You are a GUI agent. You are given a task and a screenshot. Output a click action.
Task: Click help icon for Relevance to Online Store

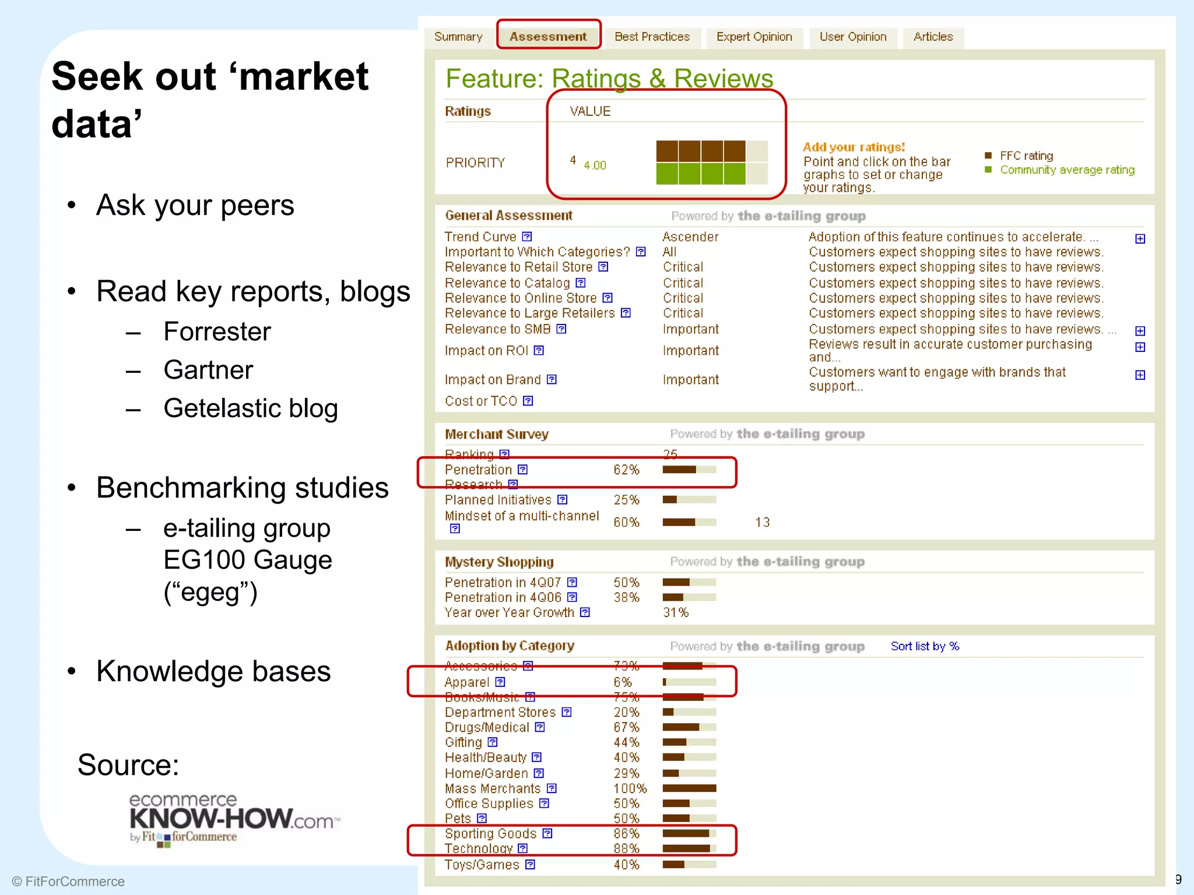pos(607,298)
